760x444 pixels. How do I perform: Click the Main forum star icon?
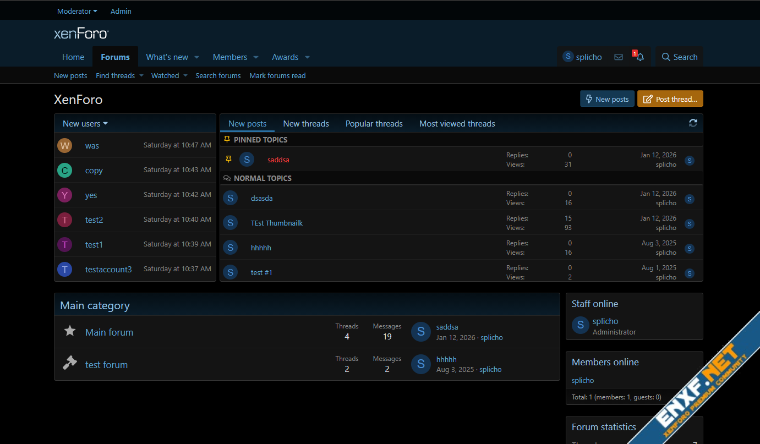[70, 331]
